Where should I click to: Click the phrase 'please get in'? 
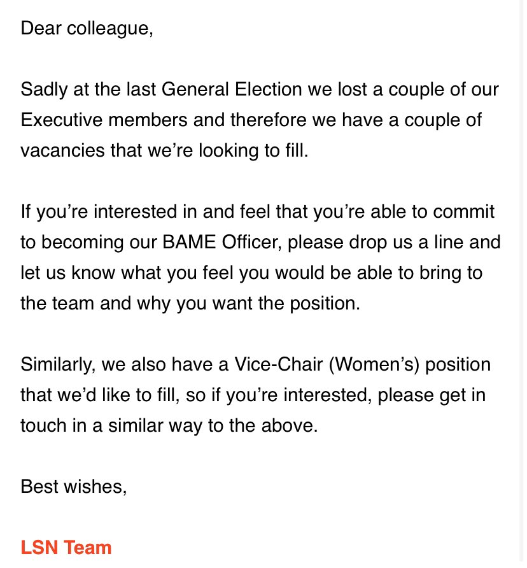[432, 395]
